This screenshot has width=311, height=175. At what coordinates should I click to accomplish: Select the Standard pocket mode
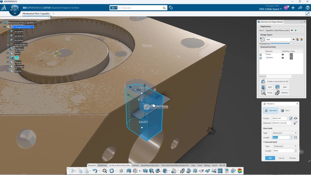[271, 111]
